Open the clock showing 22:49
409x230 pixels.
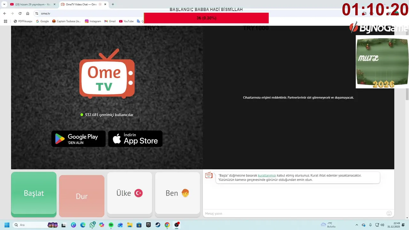tap(394, 225)
